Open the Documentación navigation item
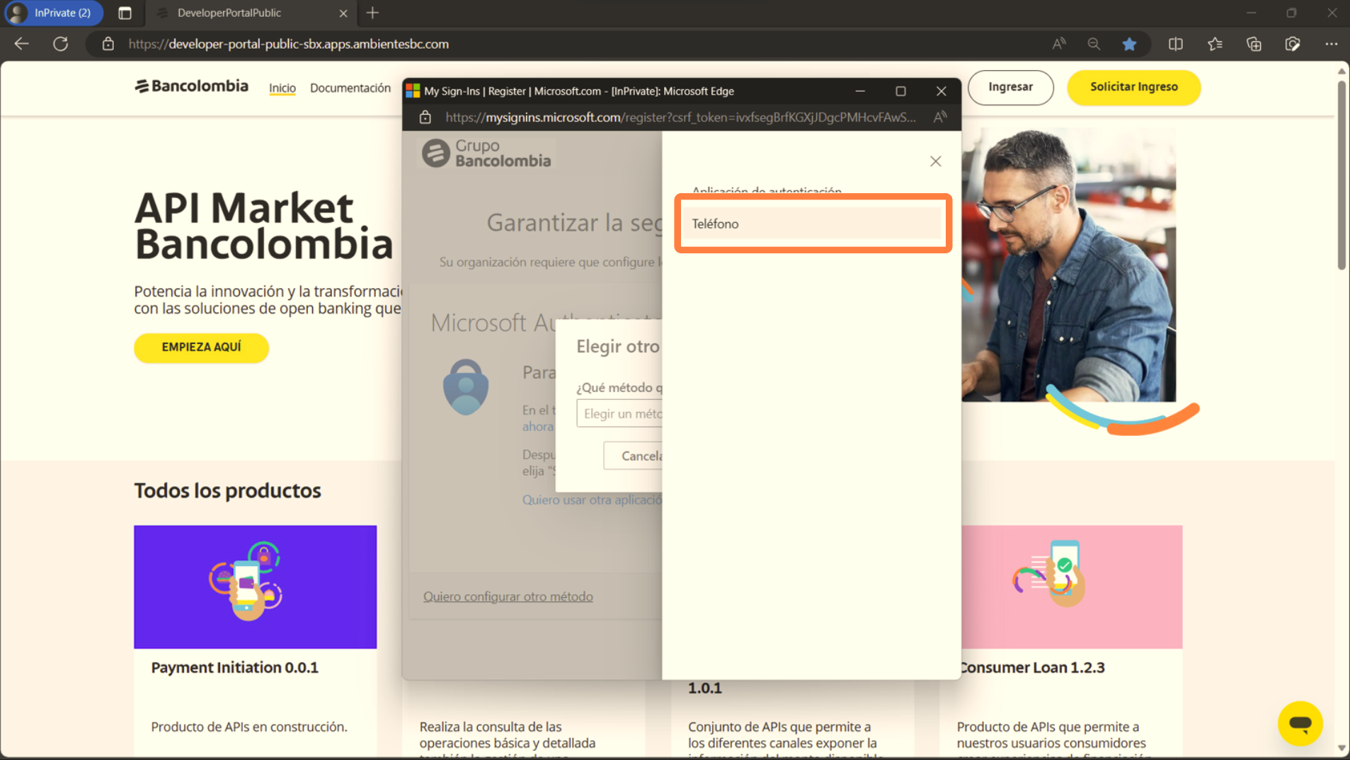Screen dimensions: 1350x760 coord(350,88)
